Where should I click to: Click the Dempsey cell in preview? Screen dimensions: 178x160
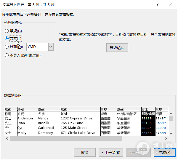pos(46,133)
